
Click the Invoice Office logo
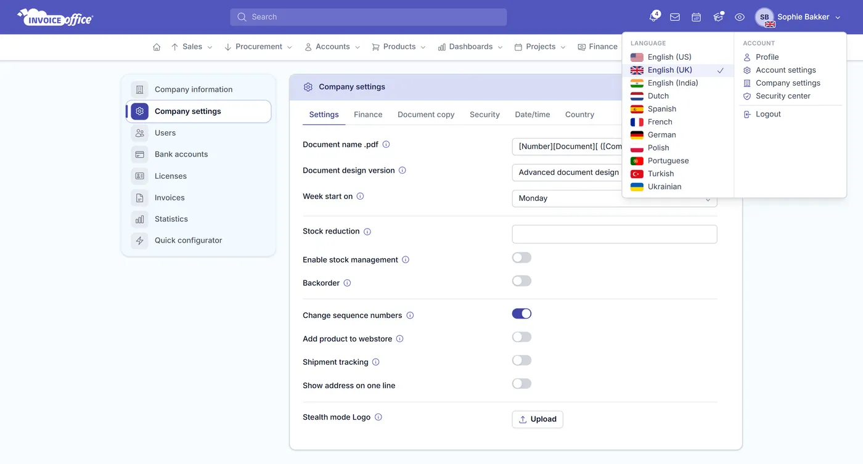(x=55, y=17)
